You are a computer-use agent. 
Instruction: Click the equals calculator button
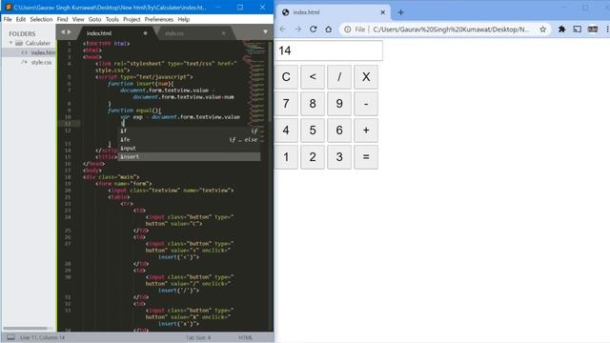[x=366, y=157]
